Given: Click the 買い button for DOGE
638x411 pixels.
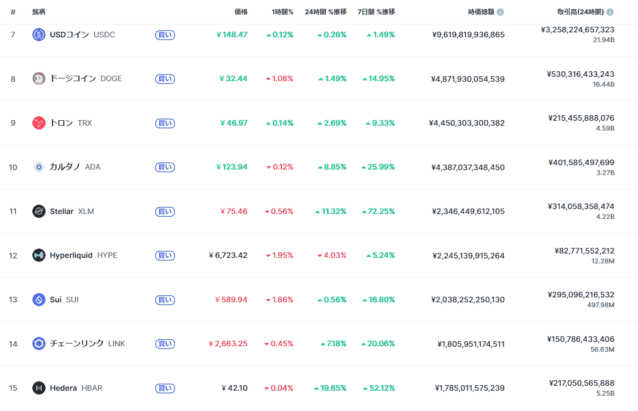Looking at the screenshot, I should (x=165, y=79).
